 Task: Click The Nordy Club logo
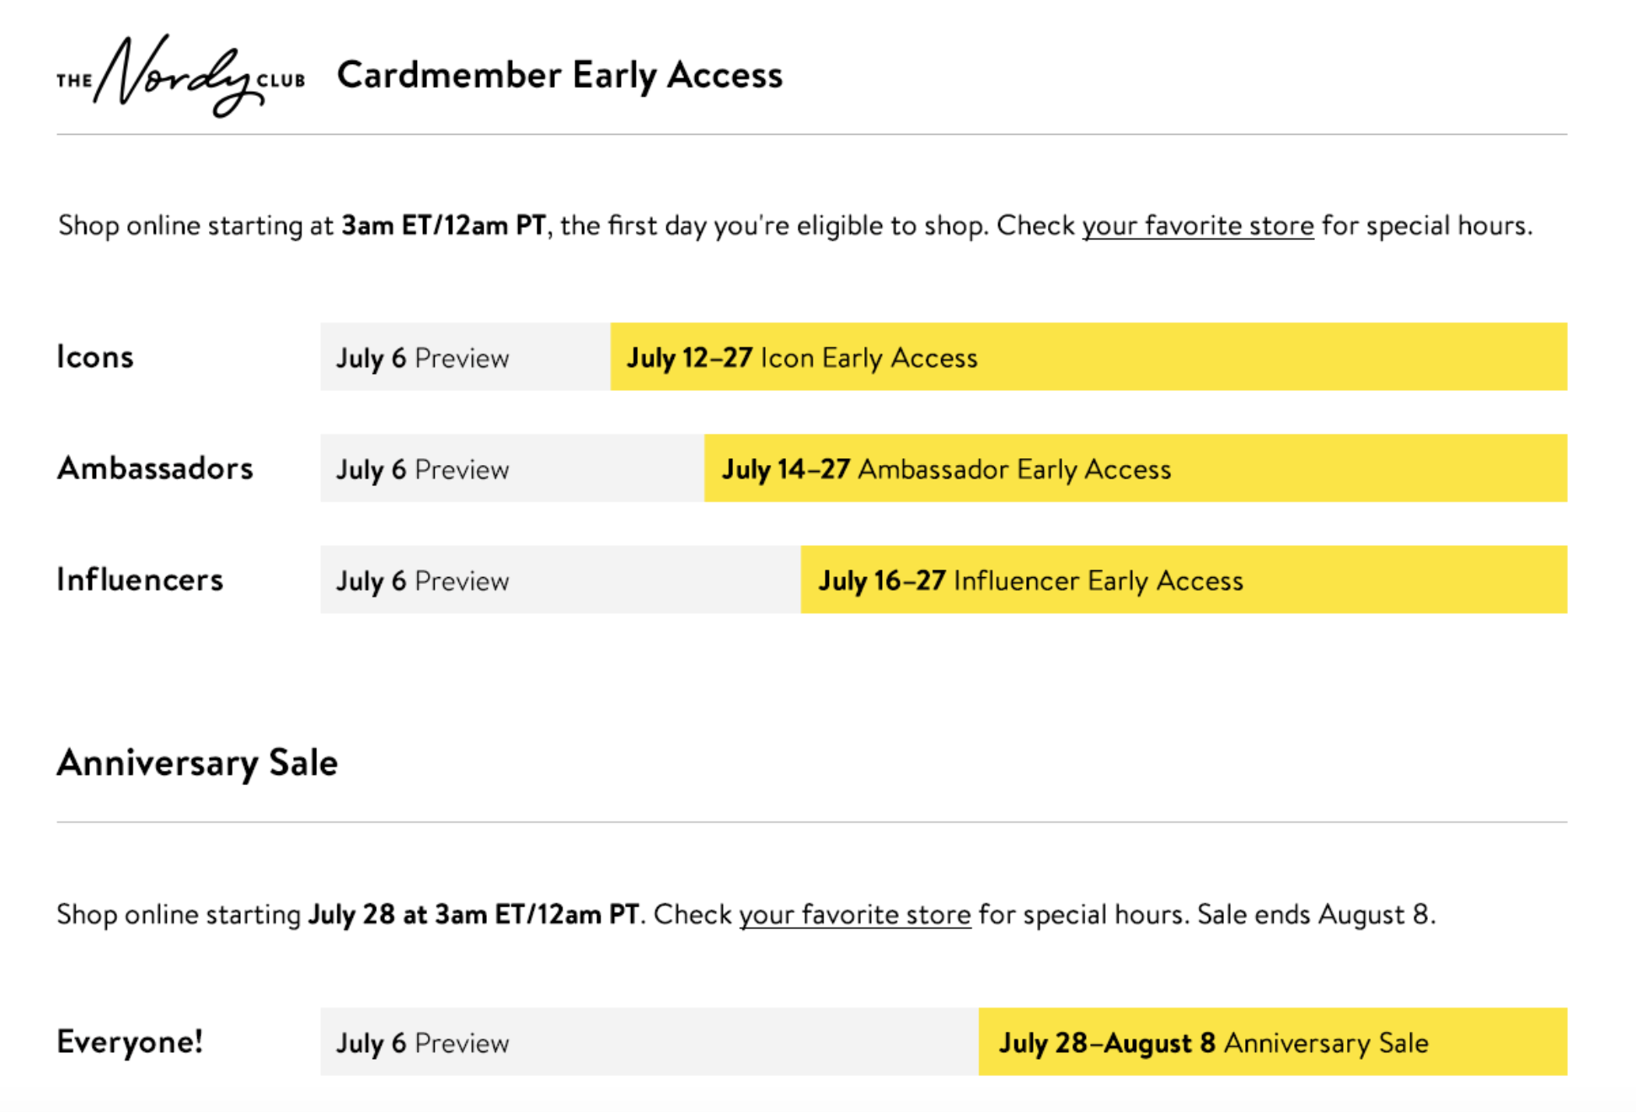[180, 76]
